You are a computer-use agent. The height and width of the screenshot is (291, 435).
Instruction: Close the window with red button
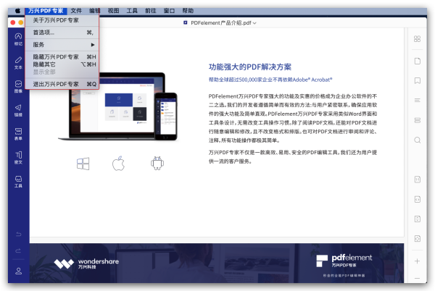(13, 22)
